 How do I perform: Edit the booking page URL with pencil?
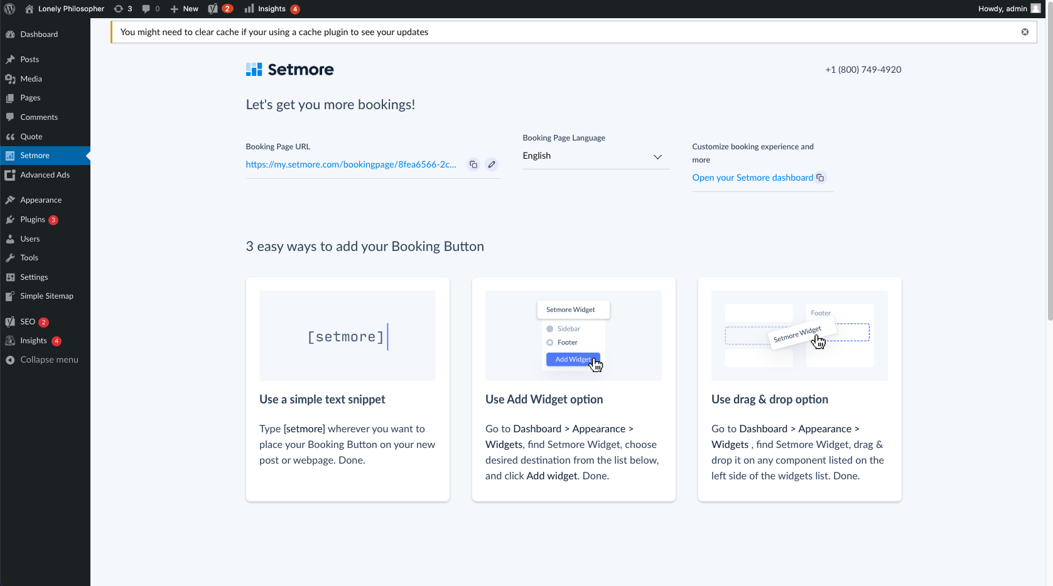tap(492, 164)
